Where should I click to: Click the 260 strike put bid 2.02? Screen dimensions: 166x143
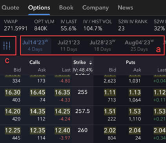click(x=110, y=130)
